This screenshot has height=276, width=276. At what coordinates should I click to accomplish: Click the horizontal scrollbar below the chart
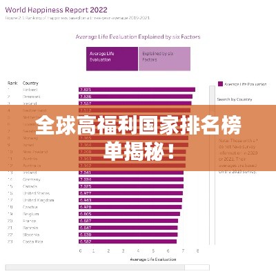107,267
